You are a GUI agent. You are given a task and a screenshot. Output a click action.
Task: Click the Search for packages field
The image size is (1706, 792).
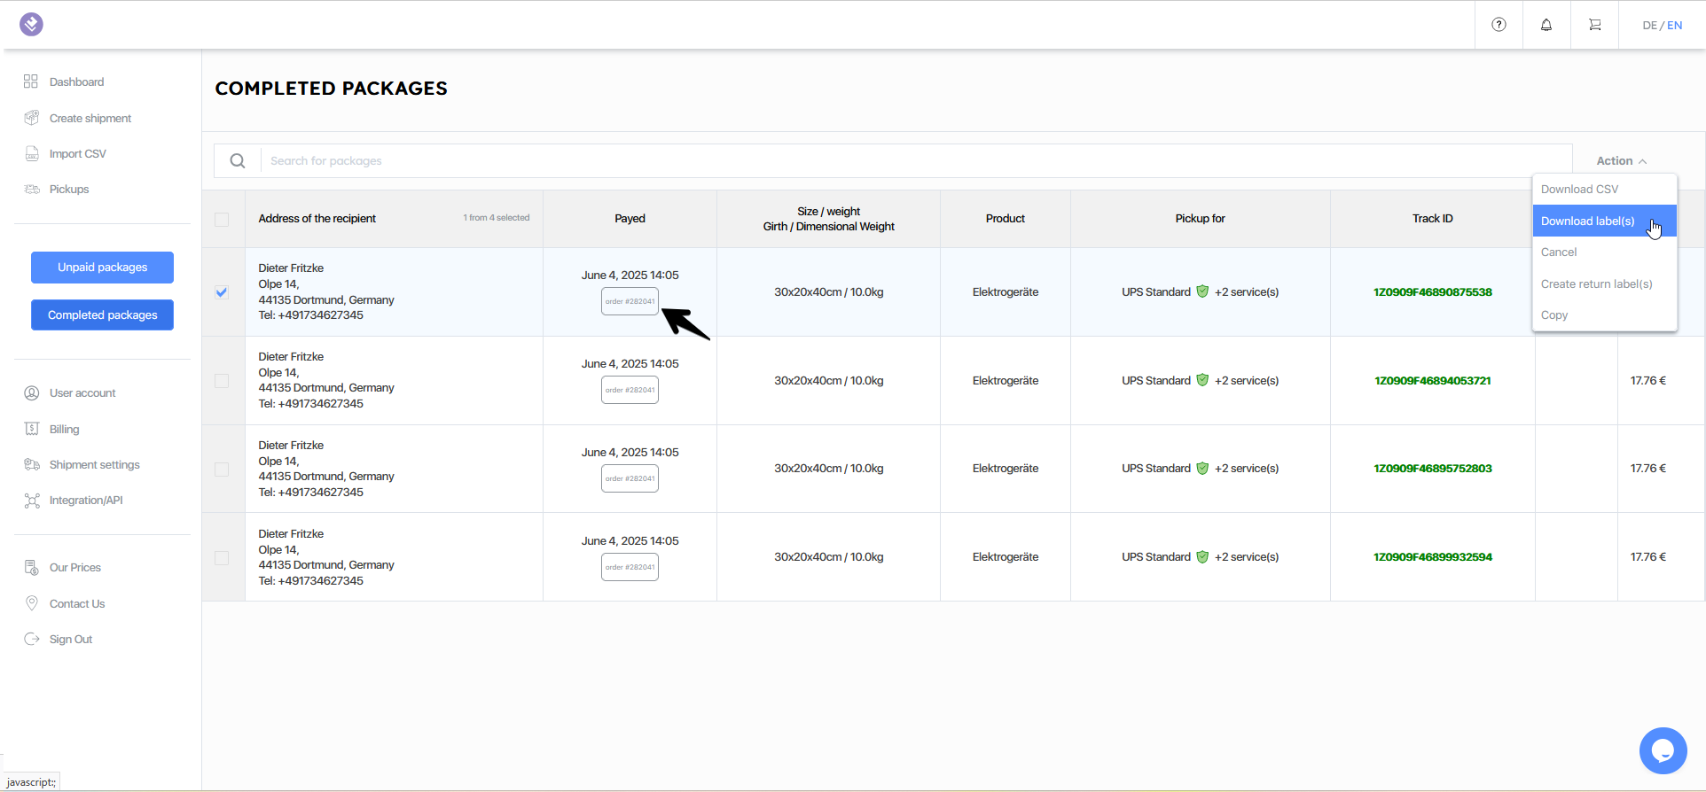coord(916,160)
